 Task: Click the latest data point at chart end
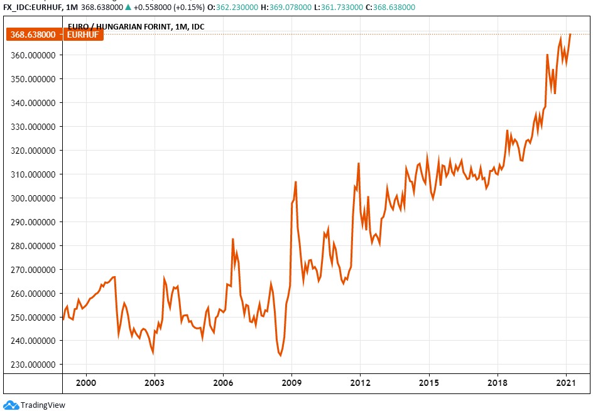point(570,35)
